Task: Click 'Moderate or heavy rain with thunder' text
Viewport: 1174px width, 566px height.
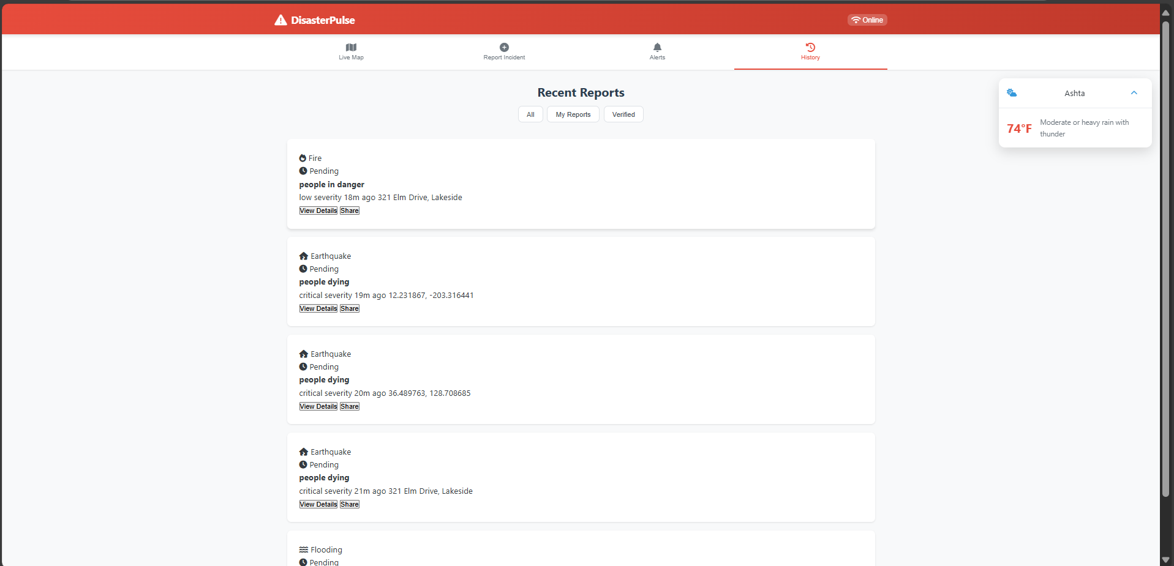Action: click(x=1085, y=128)
